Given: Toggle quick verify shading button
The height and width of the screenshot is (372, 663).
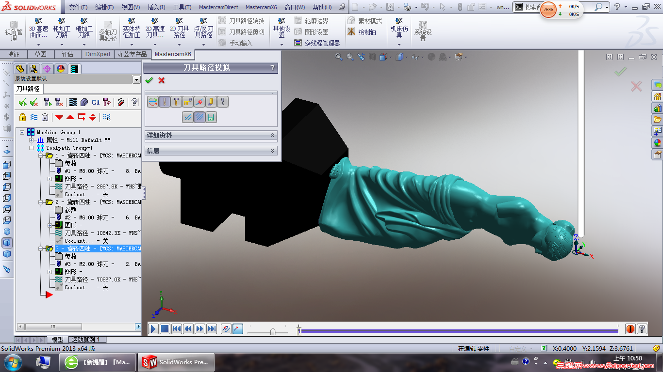Looking at the screenshot, I should point(211,102).
